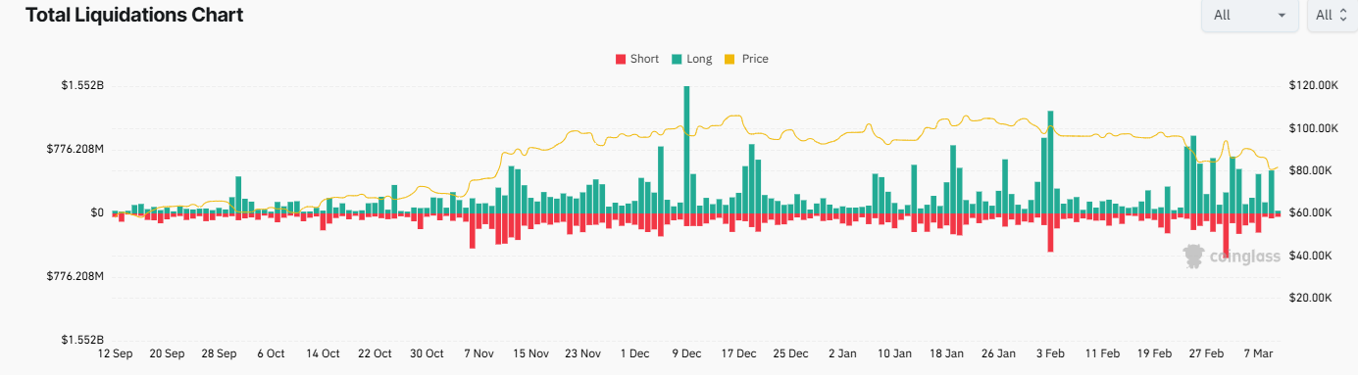Screen dimensions: 1358x375
Task: Click the $1.552B top left axis label
Action: [x=82, y=86]
